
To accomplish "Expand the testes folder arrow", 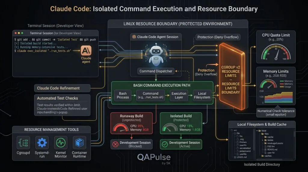I will (x=263, y=140).
